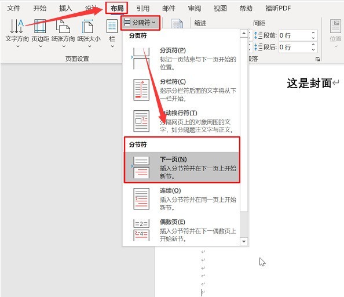
Task: Select the 分栏符(C) column break option
Action: 182,90
